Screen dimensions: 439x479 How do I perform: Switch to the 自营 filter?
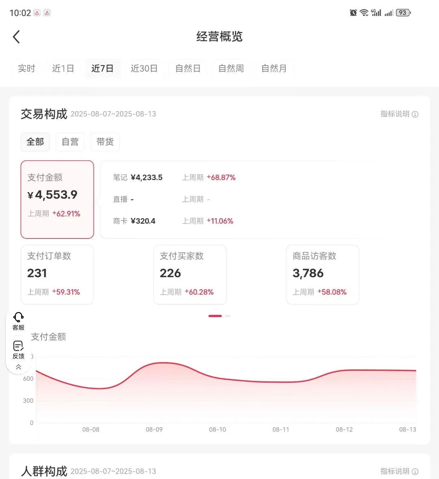tap(70, 142)
